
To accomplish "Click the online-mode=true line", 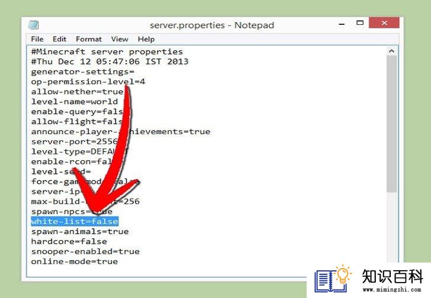I will [x=74, y=261].
